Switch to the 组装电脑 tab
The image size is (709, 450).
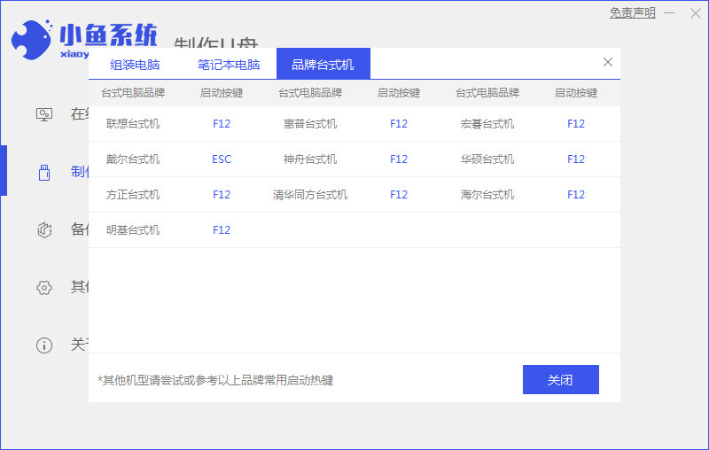click(136, 65)
